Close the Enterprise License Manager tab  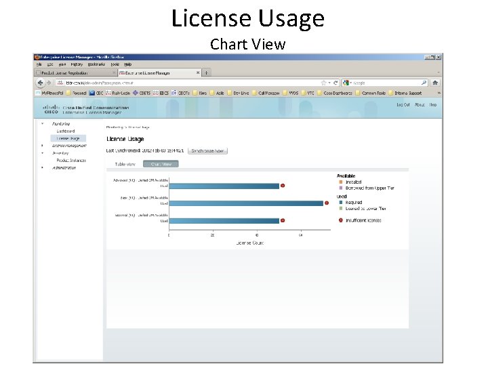[198, 73]
